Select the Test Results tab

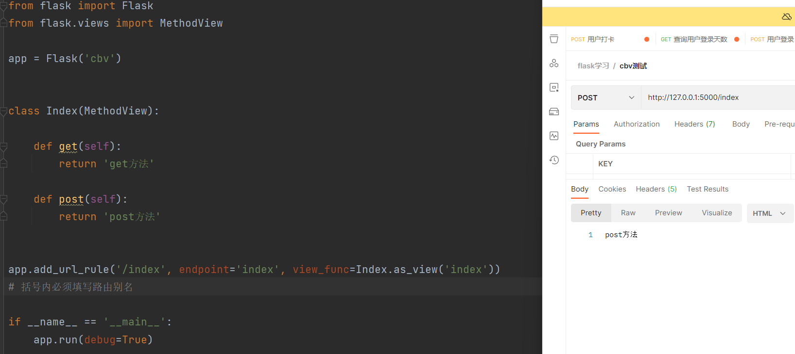[x=708, y=189]
